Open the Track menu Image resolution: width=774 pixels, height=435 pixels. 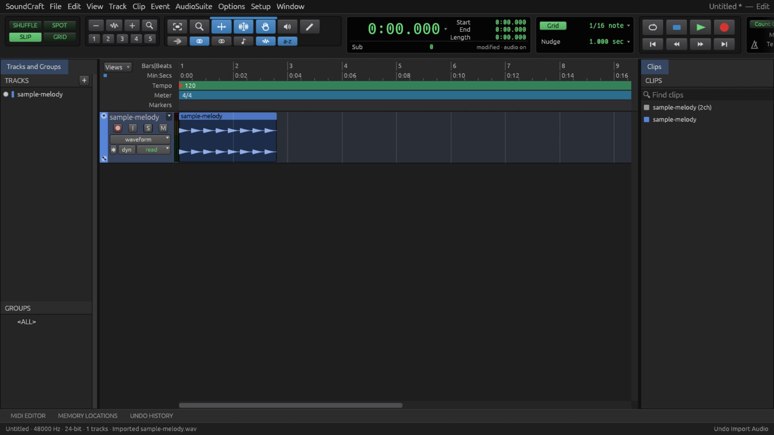pos(118,6)
